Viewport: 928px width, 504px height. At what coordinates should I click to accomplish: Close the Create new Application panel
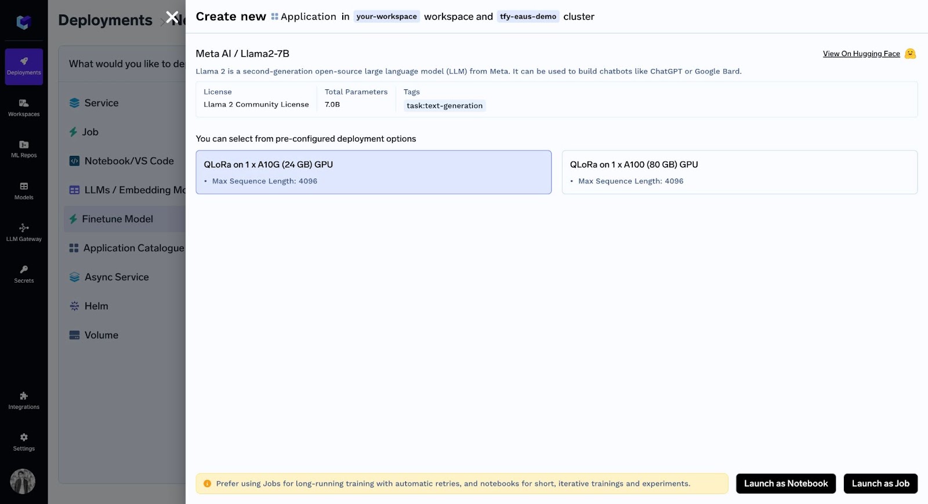click(172, 17)
